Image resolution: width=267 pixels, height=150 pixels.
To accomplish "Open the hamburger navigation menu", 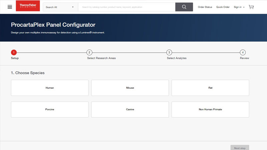I will (10, 7).
